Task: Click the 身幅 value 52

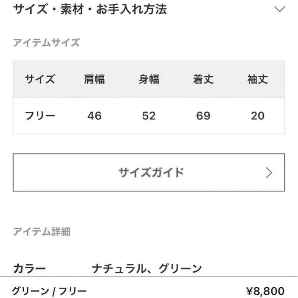Action: tap(149, 116)
